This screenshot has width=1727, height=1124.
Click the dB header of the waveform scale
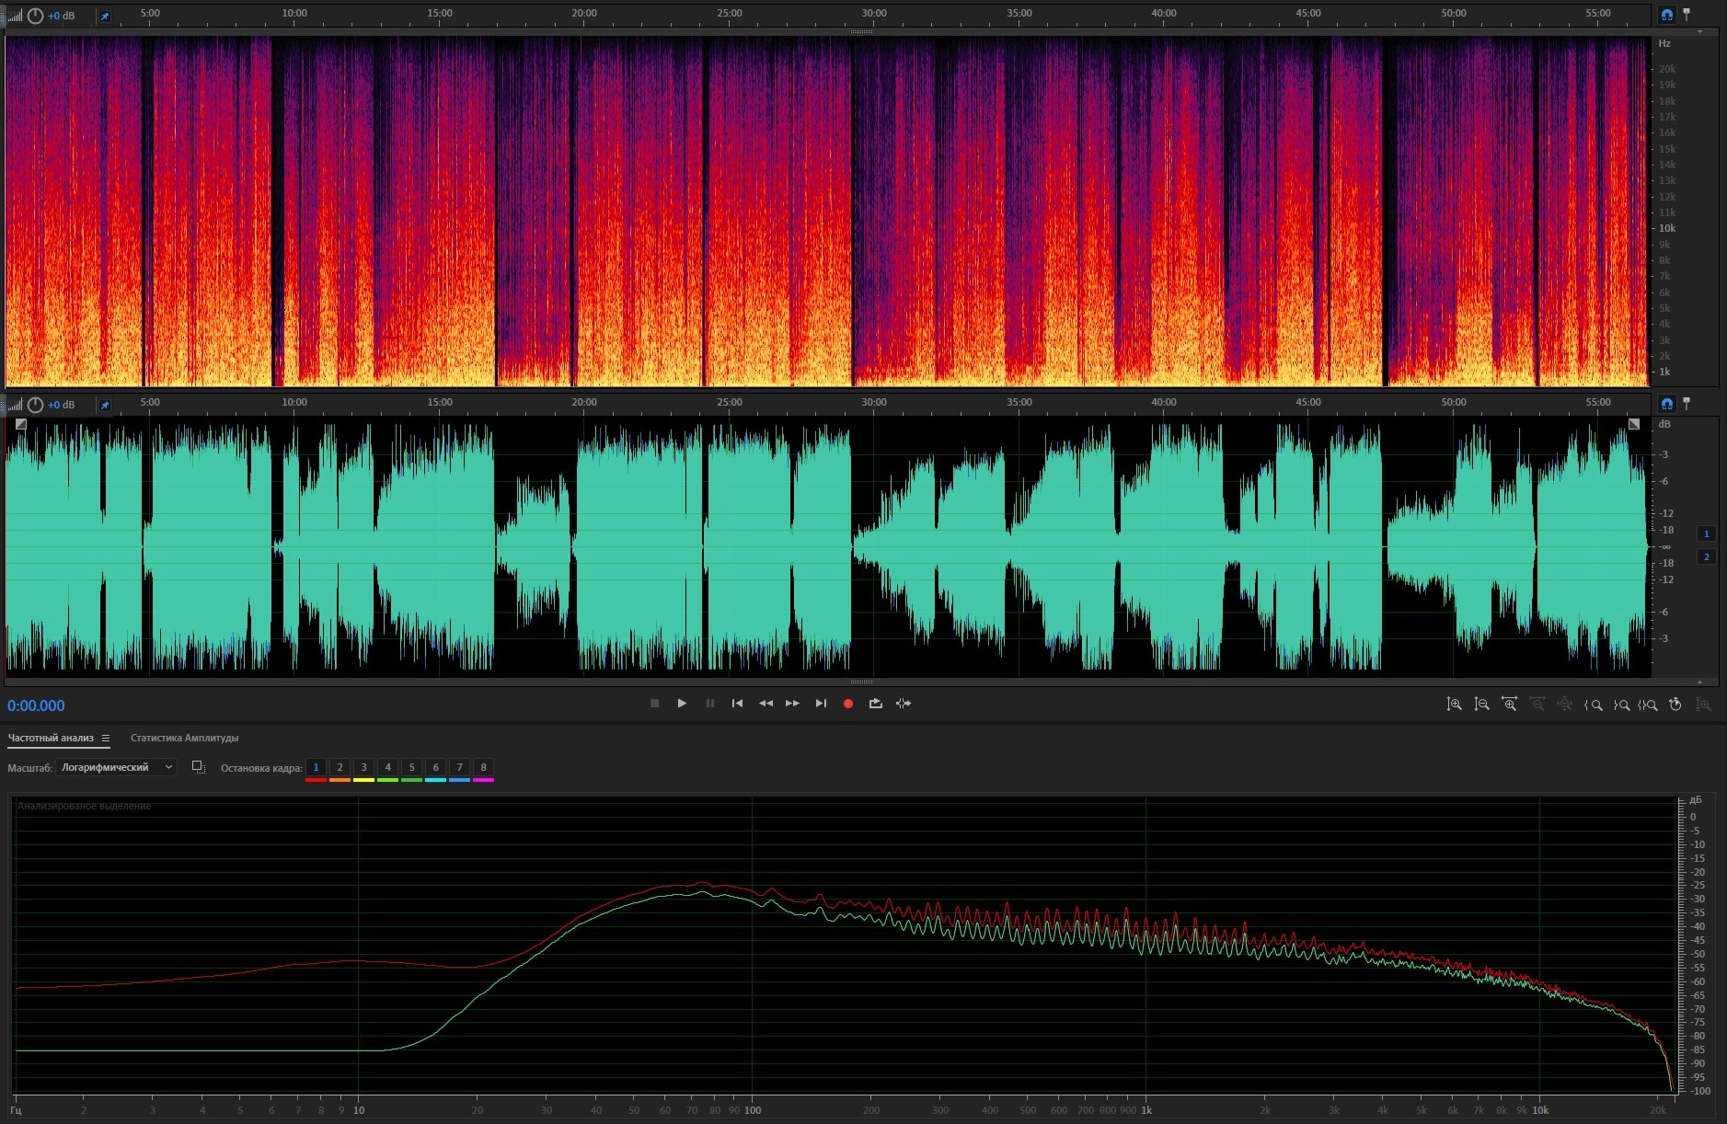pyautogui.click(x=1664, y=424)
